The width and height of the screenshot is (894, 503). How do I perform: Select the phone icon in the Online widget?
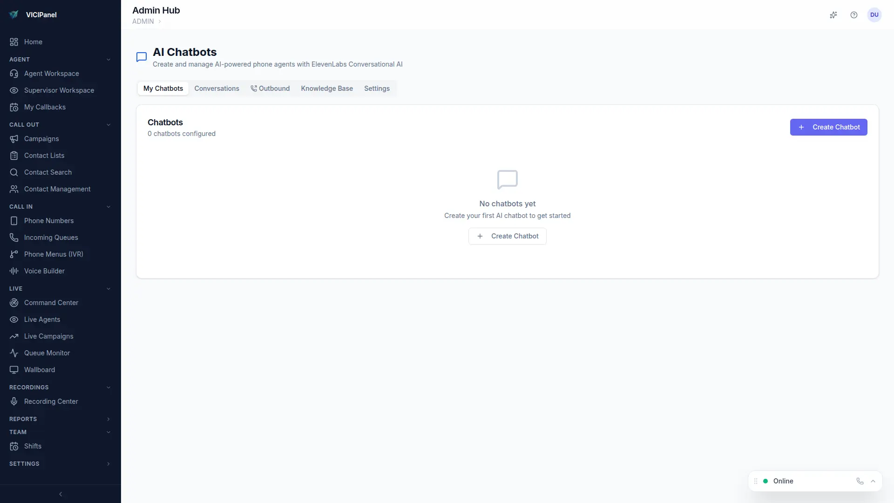point(860,481)
